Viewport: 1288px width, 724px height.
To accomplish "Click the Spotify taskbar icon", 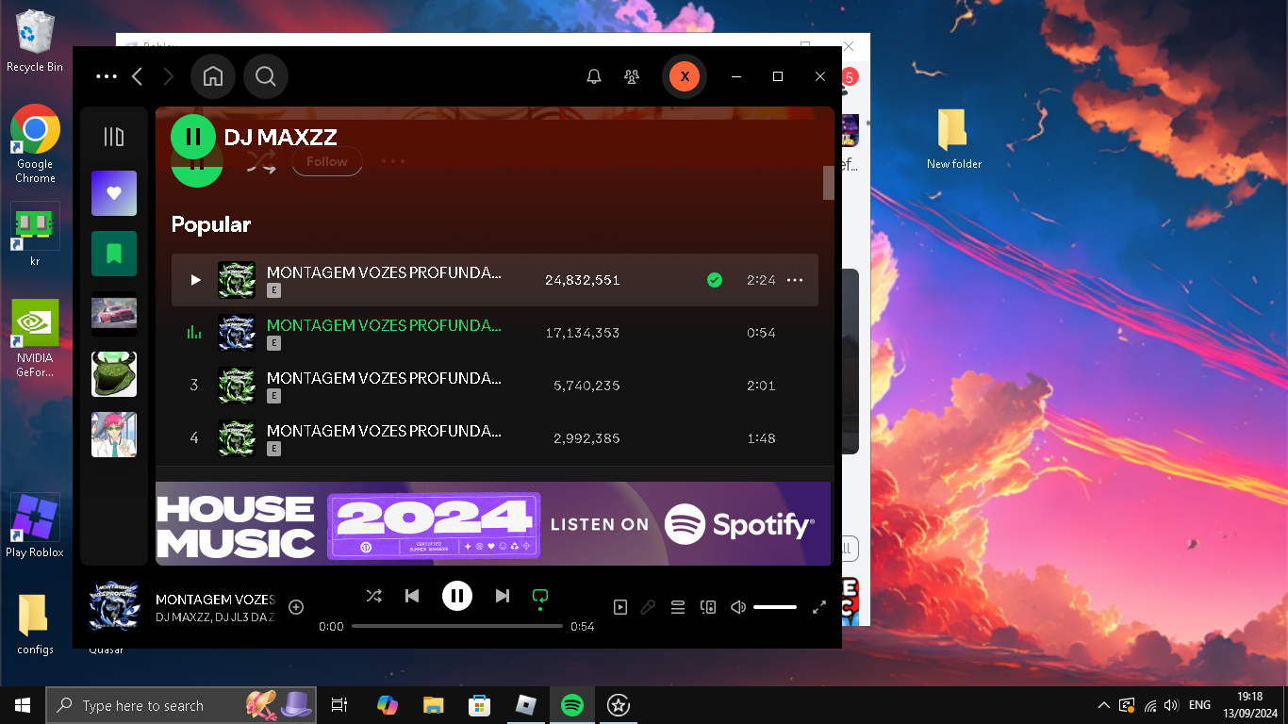I will click(x=571, y=705).
